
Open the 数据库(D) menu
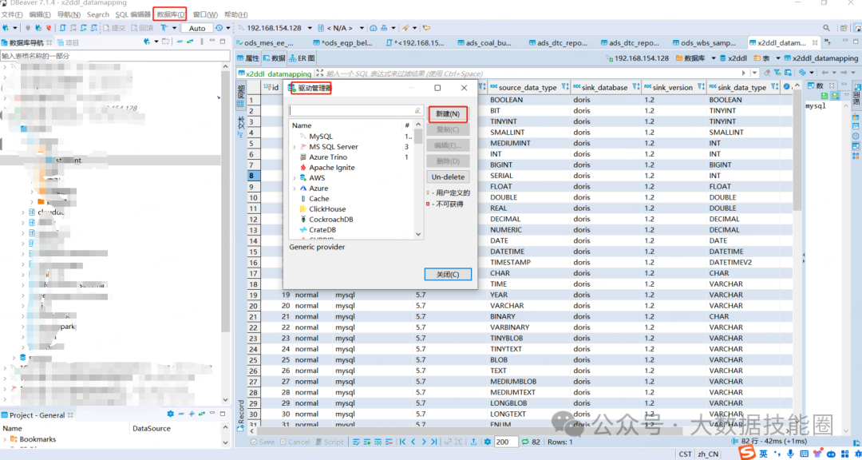[171, 14]
